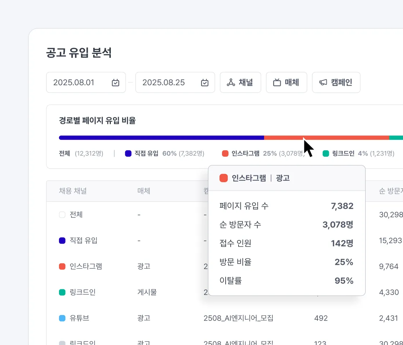403x345 pixels.
Task: Click 전체 row label in table
Action: (x=76, y=215)
